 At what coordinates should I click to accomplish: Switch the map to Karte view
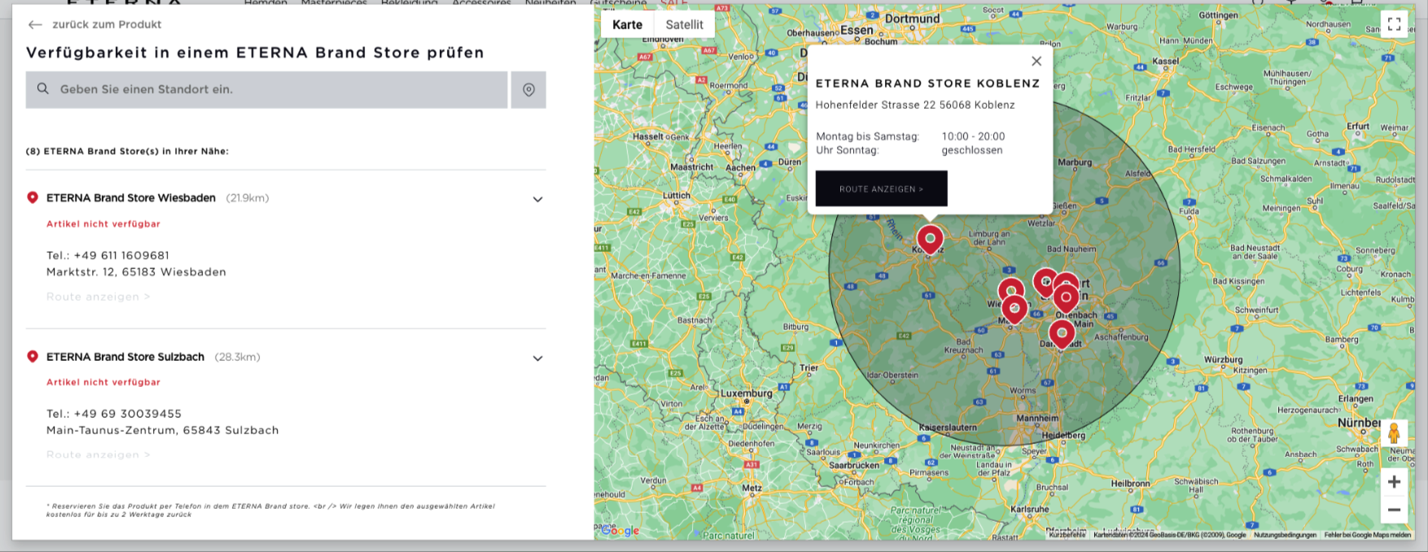(x=627, y=24)
